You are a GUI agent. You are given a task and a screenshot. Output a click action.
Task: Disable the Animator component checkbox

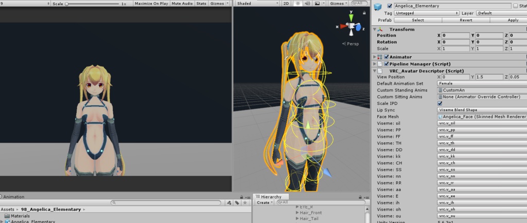point(387,57)
